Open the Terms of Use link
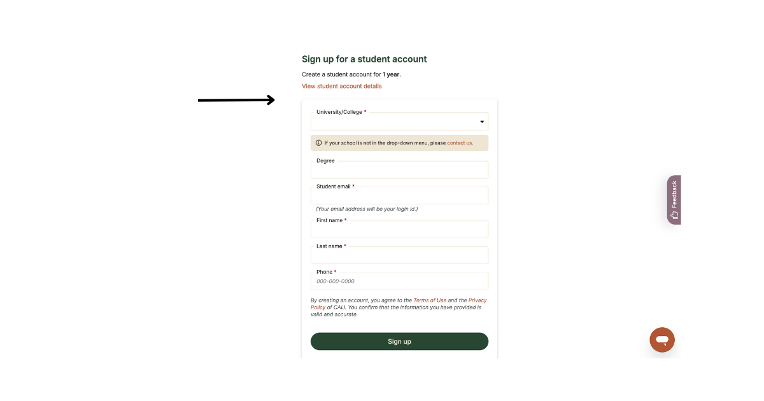 click(x=430, y=300)
